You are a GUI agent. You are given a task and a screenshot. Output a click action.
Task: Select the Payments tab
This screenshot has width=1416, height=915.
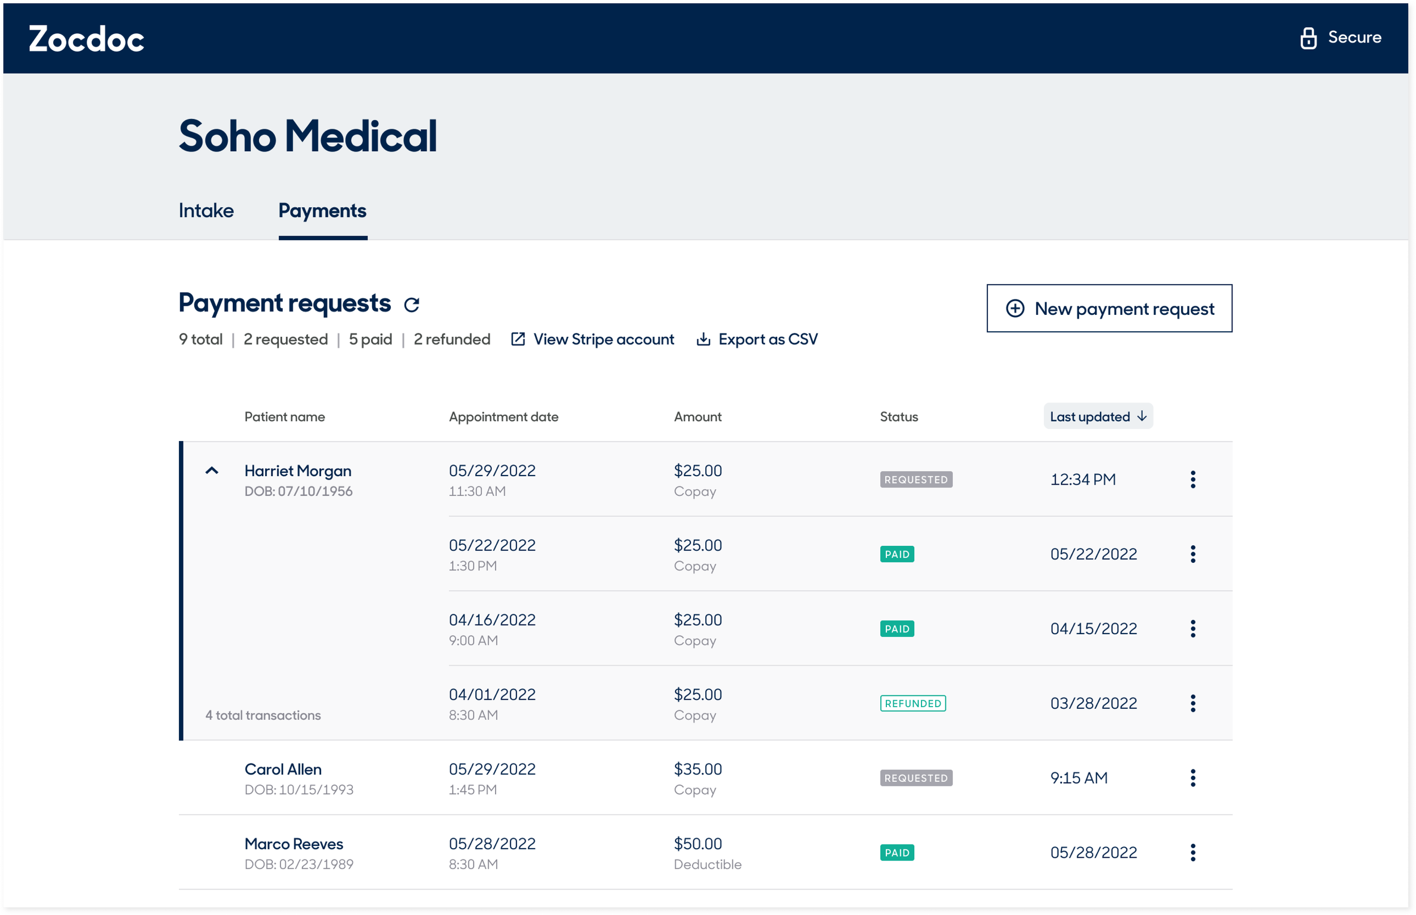pyautogui.click(x=322, y=211)
